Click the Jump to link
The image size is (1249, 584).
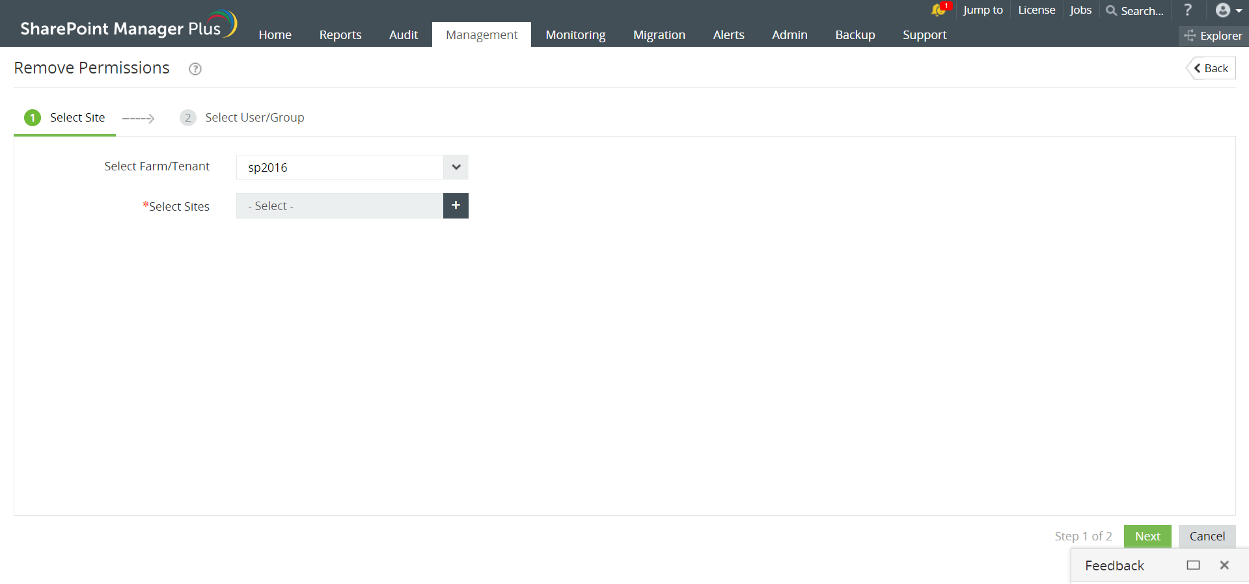tap(983, 10)
